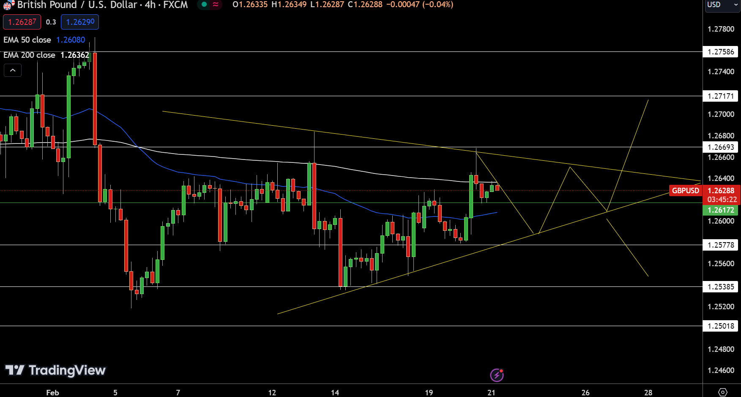Click the 1.27586 horizontal line price label
Image resolution: width=741 pixels, height=397 pixels.
pyautogui.click(x=721, y=52)
